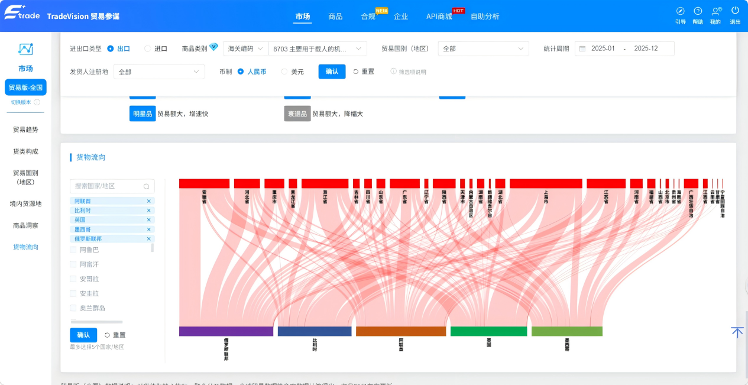Image resolution: width=748 pixels, height=385 pixels.
Task: Open the 自助分析 top tab
Action: point(485,17)
